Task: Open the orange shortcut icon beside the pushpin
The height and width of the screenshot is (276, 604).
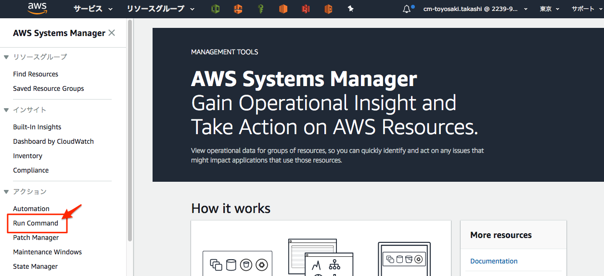Action: [328, 9]
